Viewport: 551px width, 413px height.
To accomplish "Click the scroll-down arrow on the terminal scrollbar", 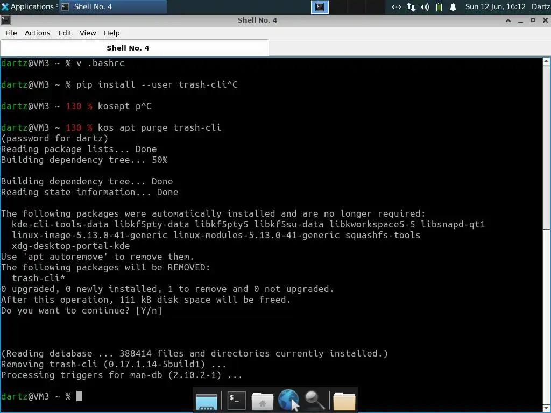I will pyautogui.click(x=547, y=408).
